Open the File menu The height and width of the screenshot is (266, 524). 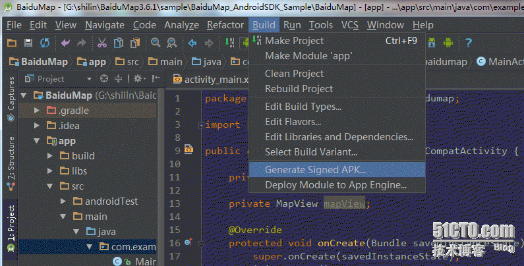point(14,25)
